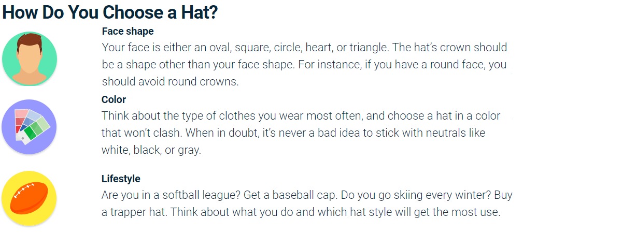Select the 'Face shape' heading
The height and width of the screenshot is (233, 622).
128,31
